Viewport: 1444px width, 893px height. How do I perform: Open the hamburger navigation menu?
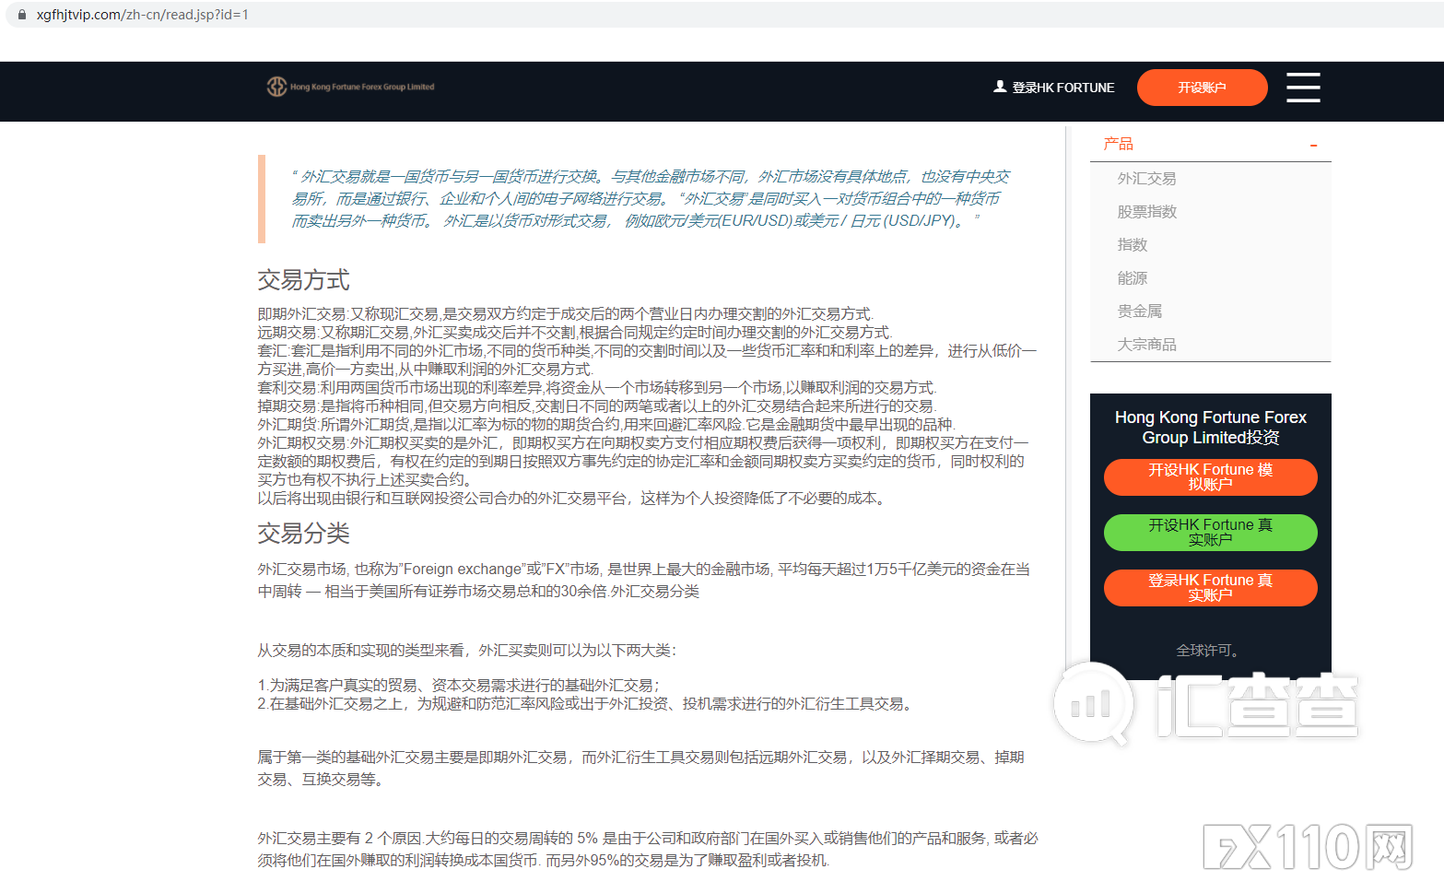tap(1302, 87)
